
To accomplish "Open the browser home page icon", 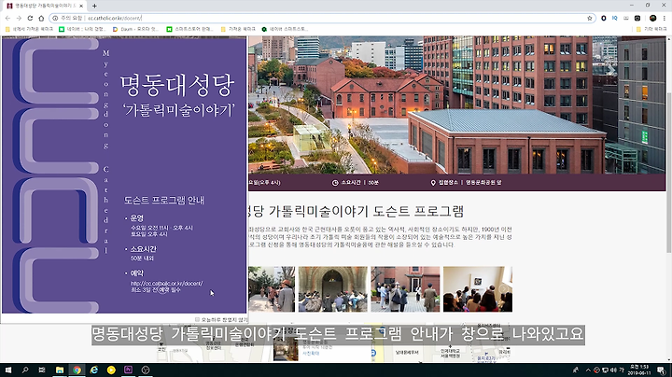I will [41, 18].
